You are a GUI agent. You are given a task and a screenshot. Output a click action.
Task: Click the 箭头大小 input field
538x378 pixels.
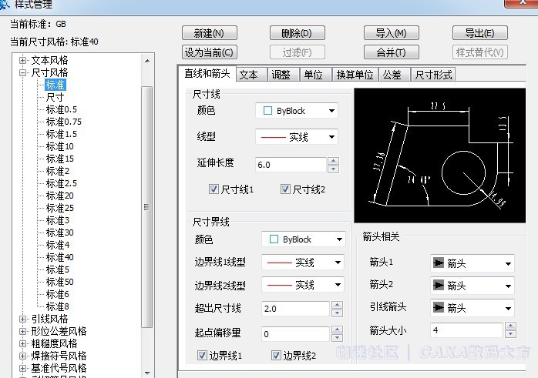point(470,330)
